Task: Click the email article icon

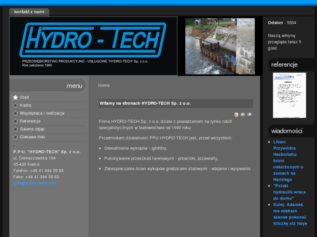Action: click(249, 115)
